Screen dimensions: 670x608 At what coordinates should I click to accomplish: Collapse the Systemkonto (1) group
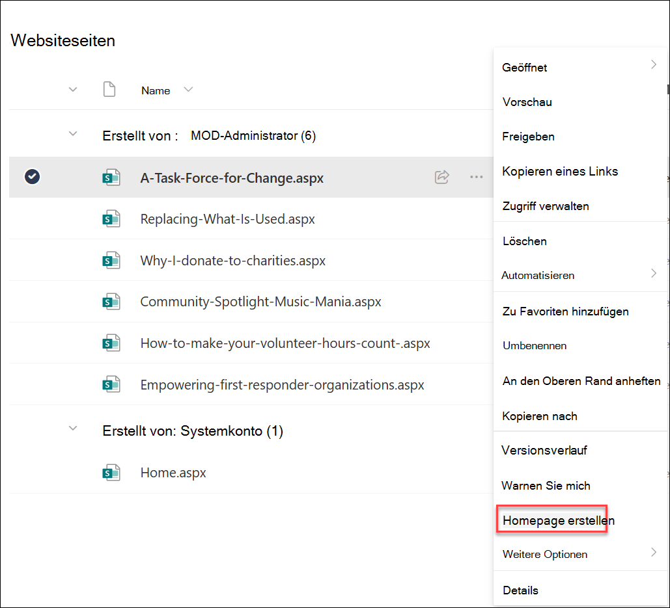(73, 429)
